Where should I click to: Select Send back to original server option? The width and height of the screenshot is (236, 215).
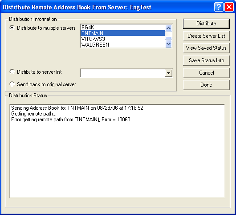[12, 84]
